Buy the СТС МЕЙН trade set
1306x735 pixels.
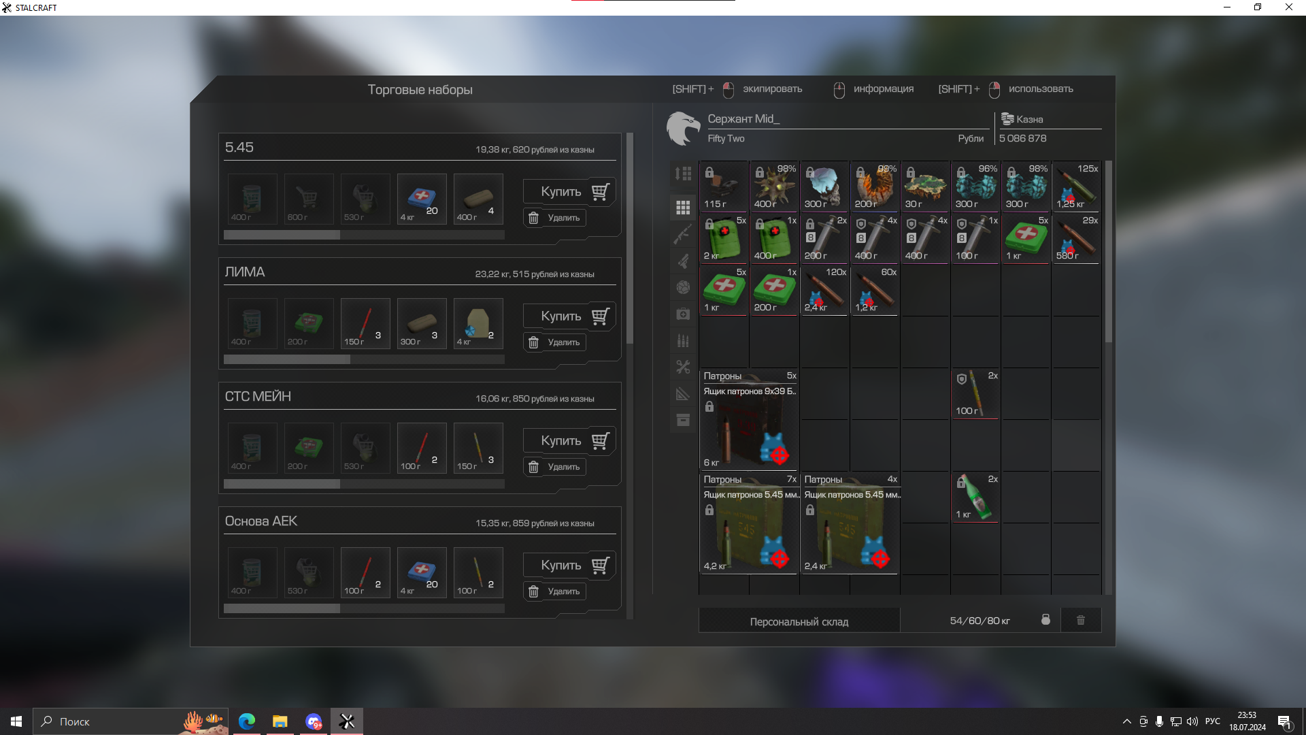click(569, 440)
